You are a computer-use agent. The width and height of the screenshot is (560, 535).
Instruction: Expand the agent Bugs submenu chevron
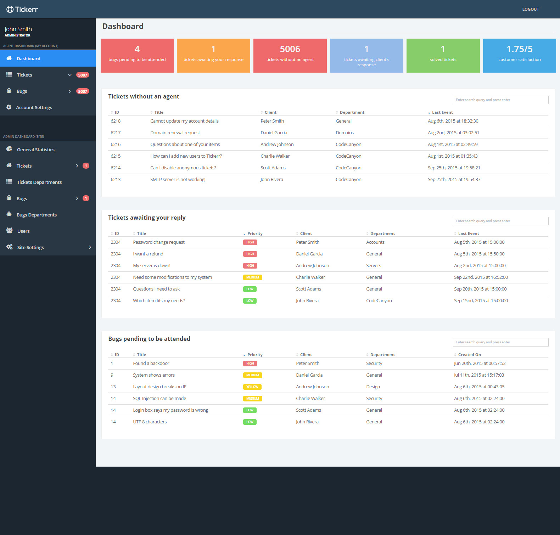point(69,91)
